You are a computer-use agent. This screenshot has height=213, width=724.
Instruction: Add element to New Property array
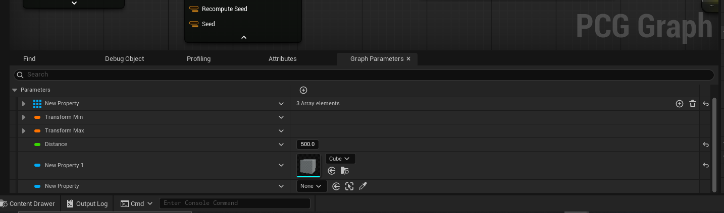tap(680, 104)
